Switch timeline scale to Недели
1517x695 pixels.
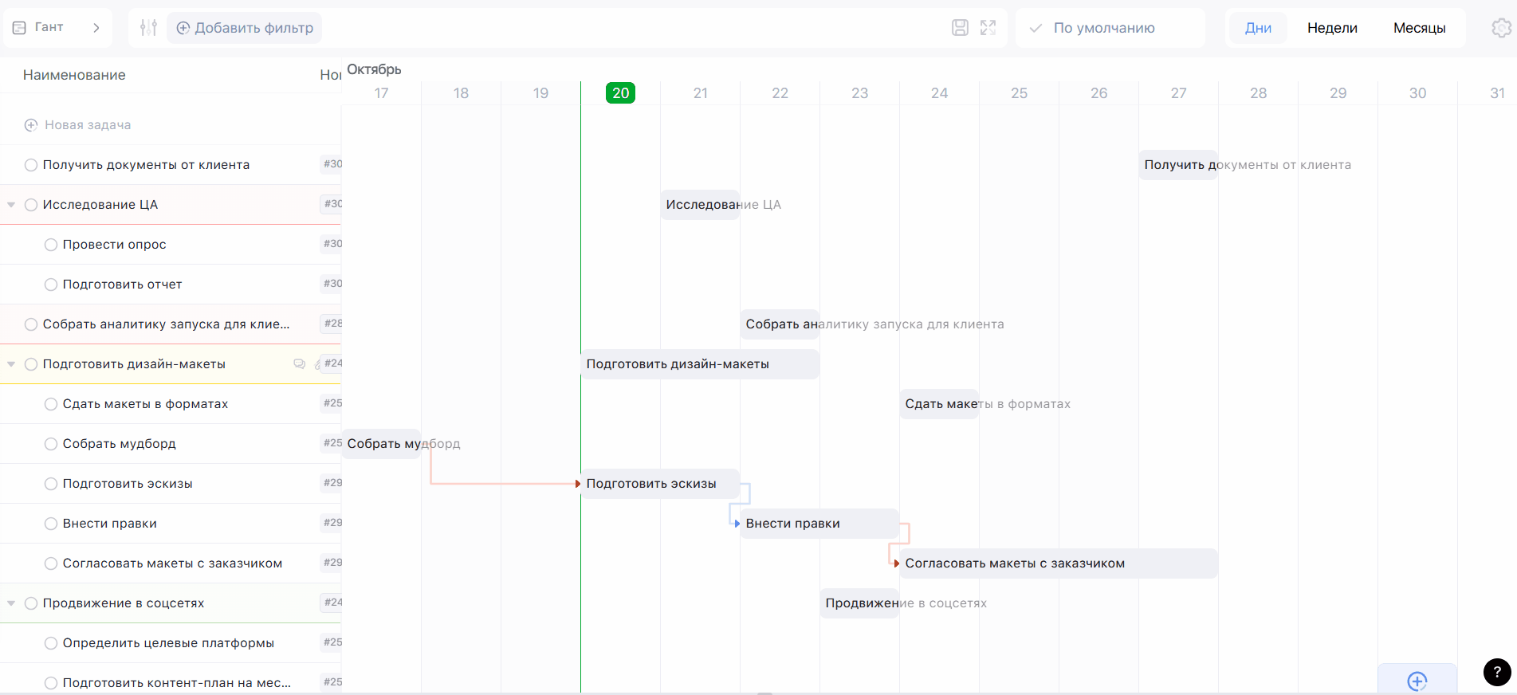click(x=1331, y=28)
